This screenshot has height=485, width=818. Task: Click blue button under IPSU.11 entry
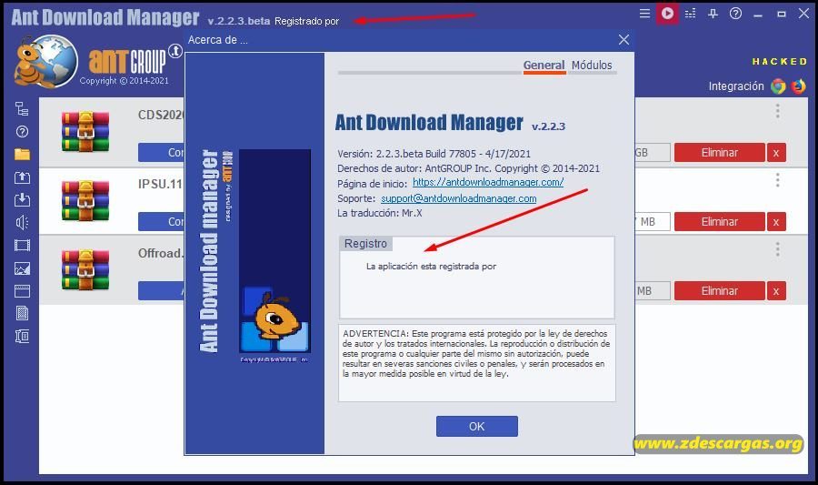click(161, 221)
